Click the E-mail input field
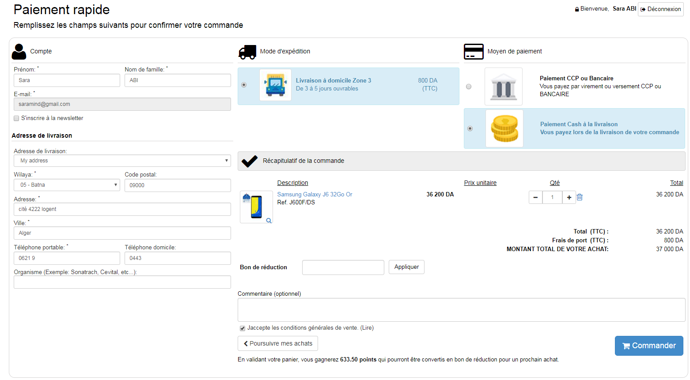The image size is (690, 380). click(x=122, y=104)
